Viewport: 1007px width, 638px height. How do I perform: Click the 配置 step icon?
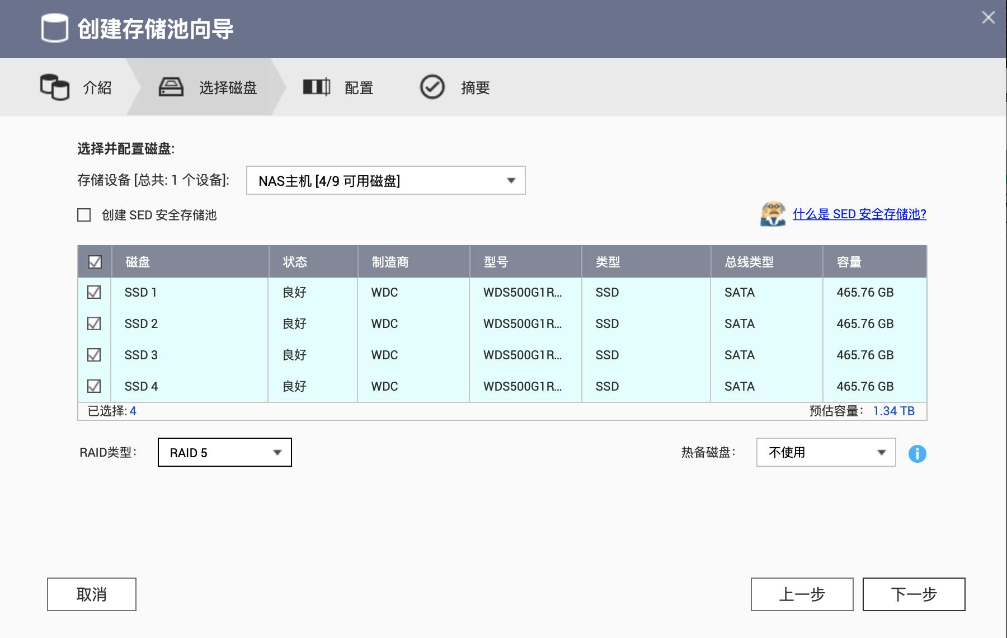point(316,87)
